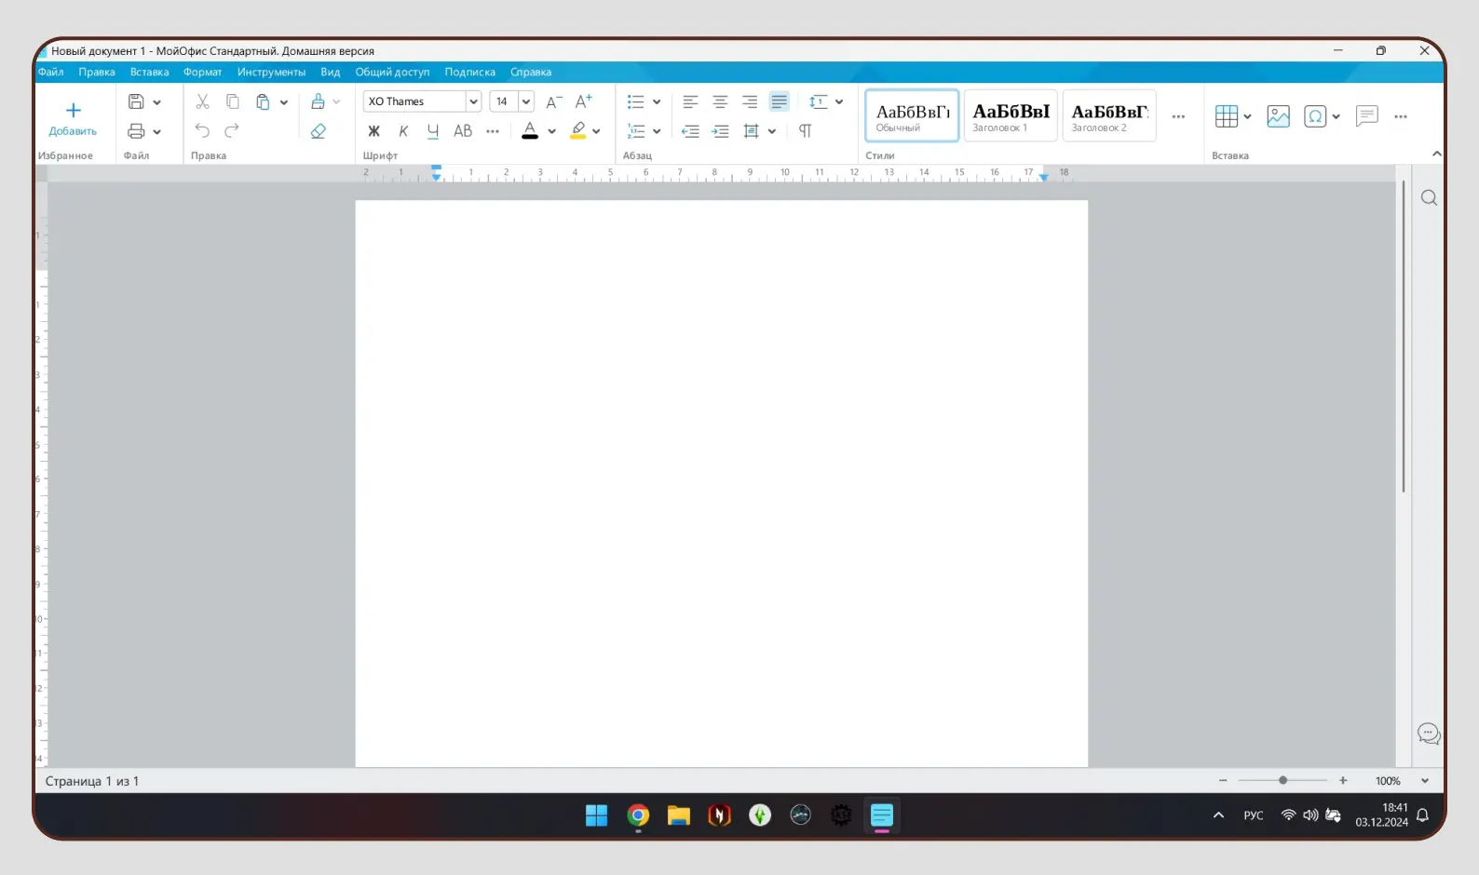Open the Вставка menu
Viewport: 1479px width, 875px height.
pyautogui.click(x=149, y=72)
